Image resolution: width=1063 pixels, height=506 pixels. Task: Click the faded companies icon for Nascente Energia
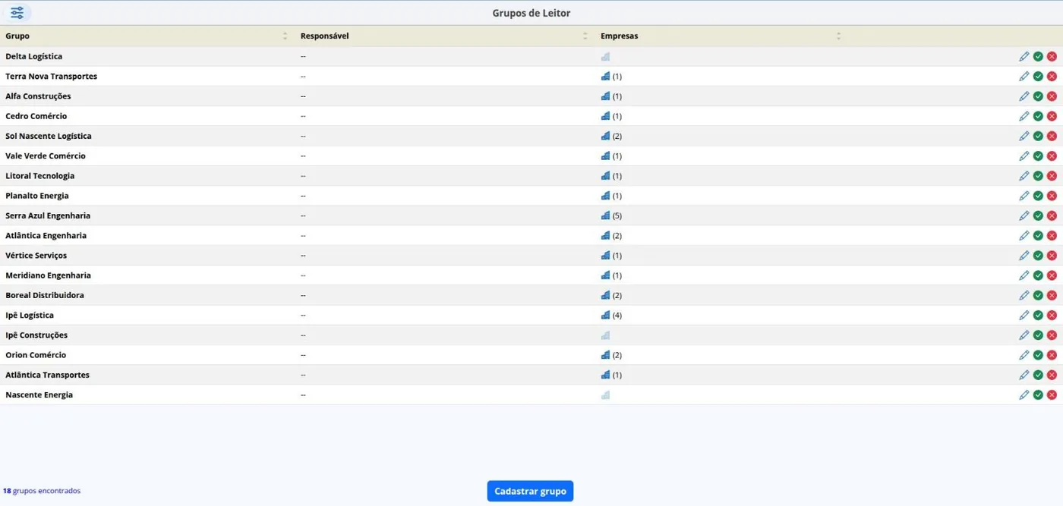click(605, 394)
